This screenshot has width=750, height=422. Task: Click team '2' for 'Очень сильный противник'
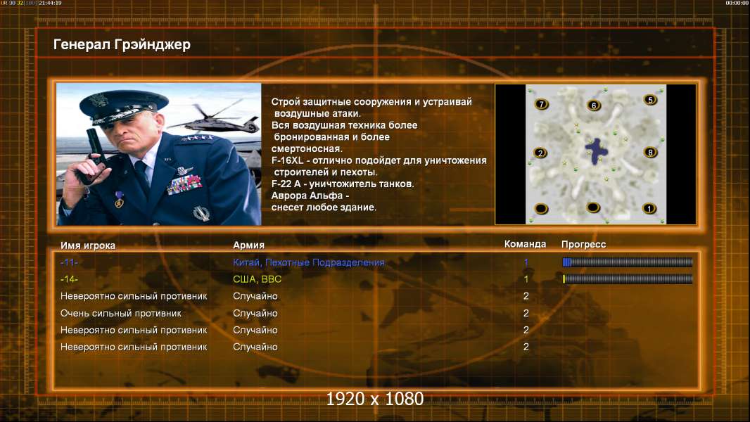(x=526, y=314)
